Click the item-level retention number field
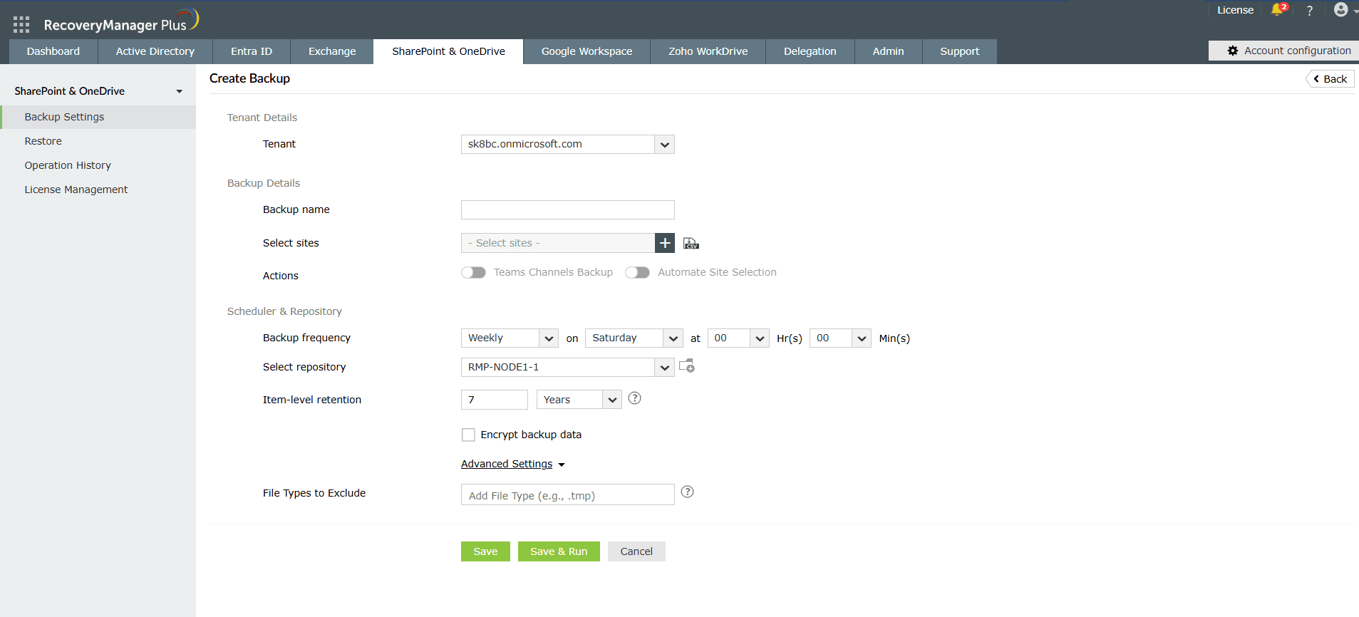Viewport: 1359px width, 617px height. click(x=495, y=400)
